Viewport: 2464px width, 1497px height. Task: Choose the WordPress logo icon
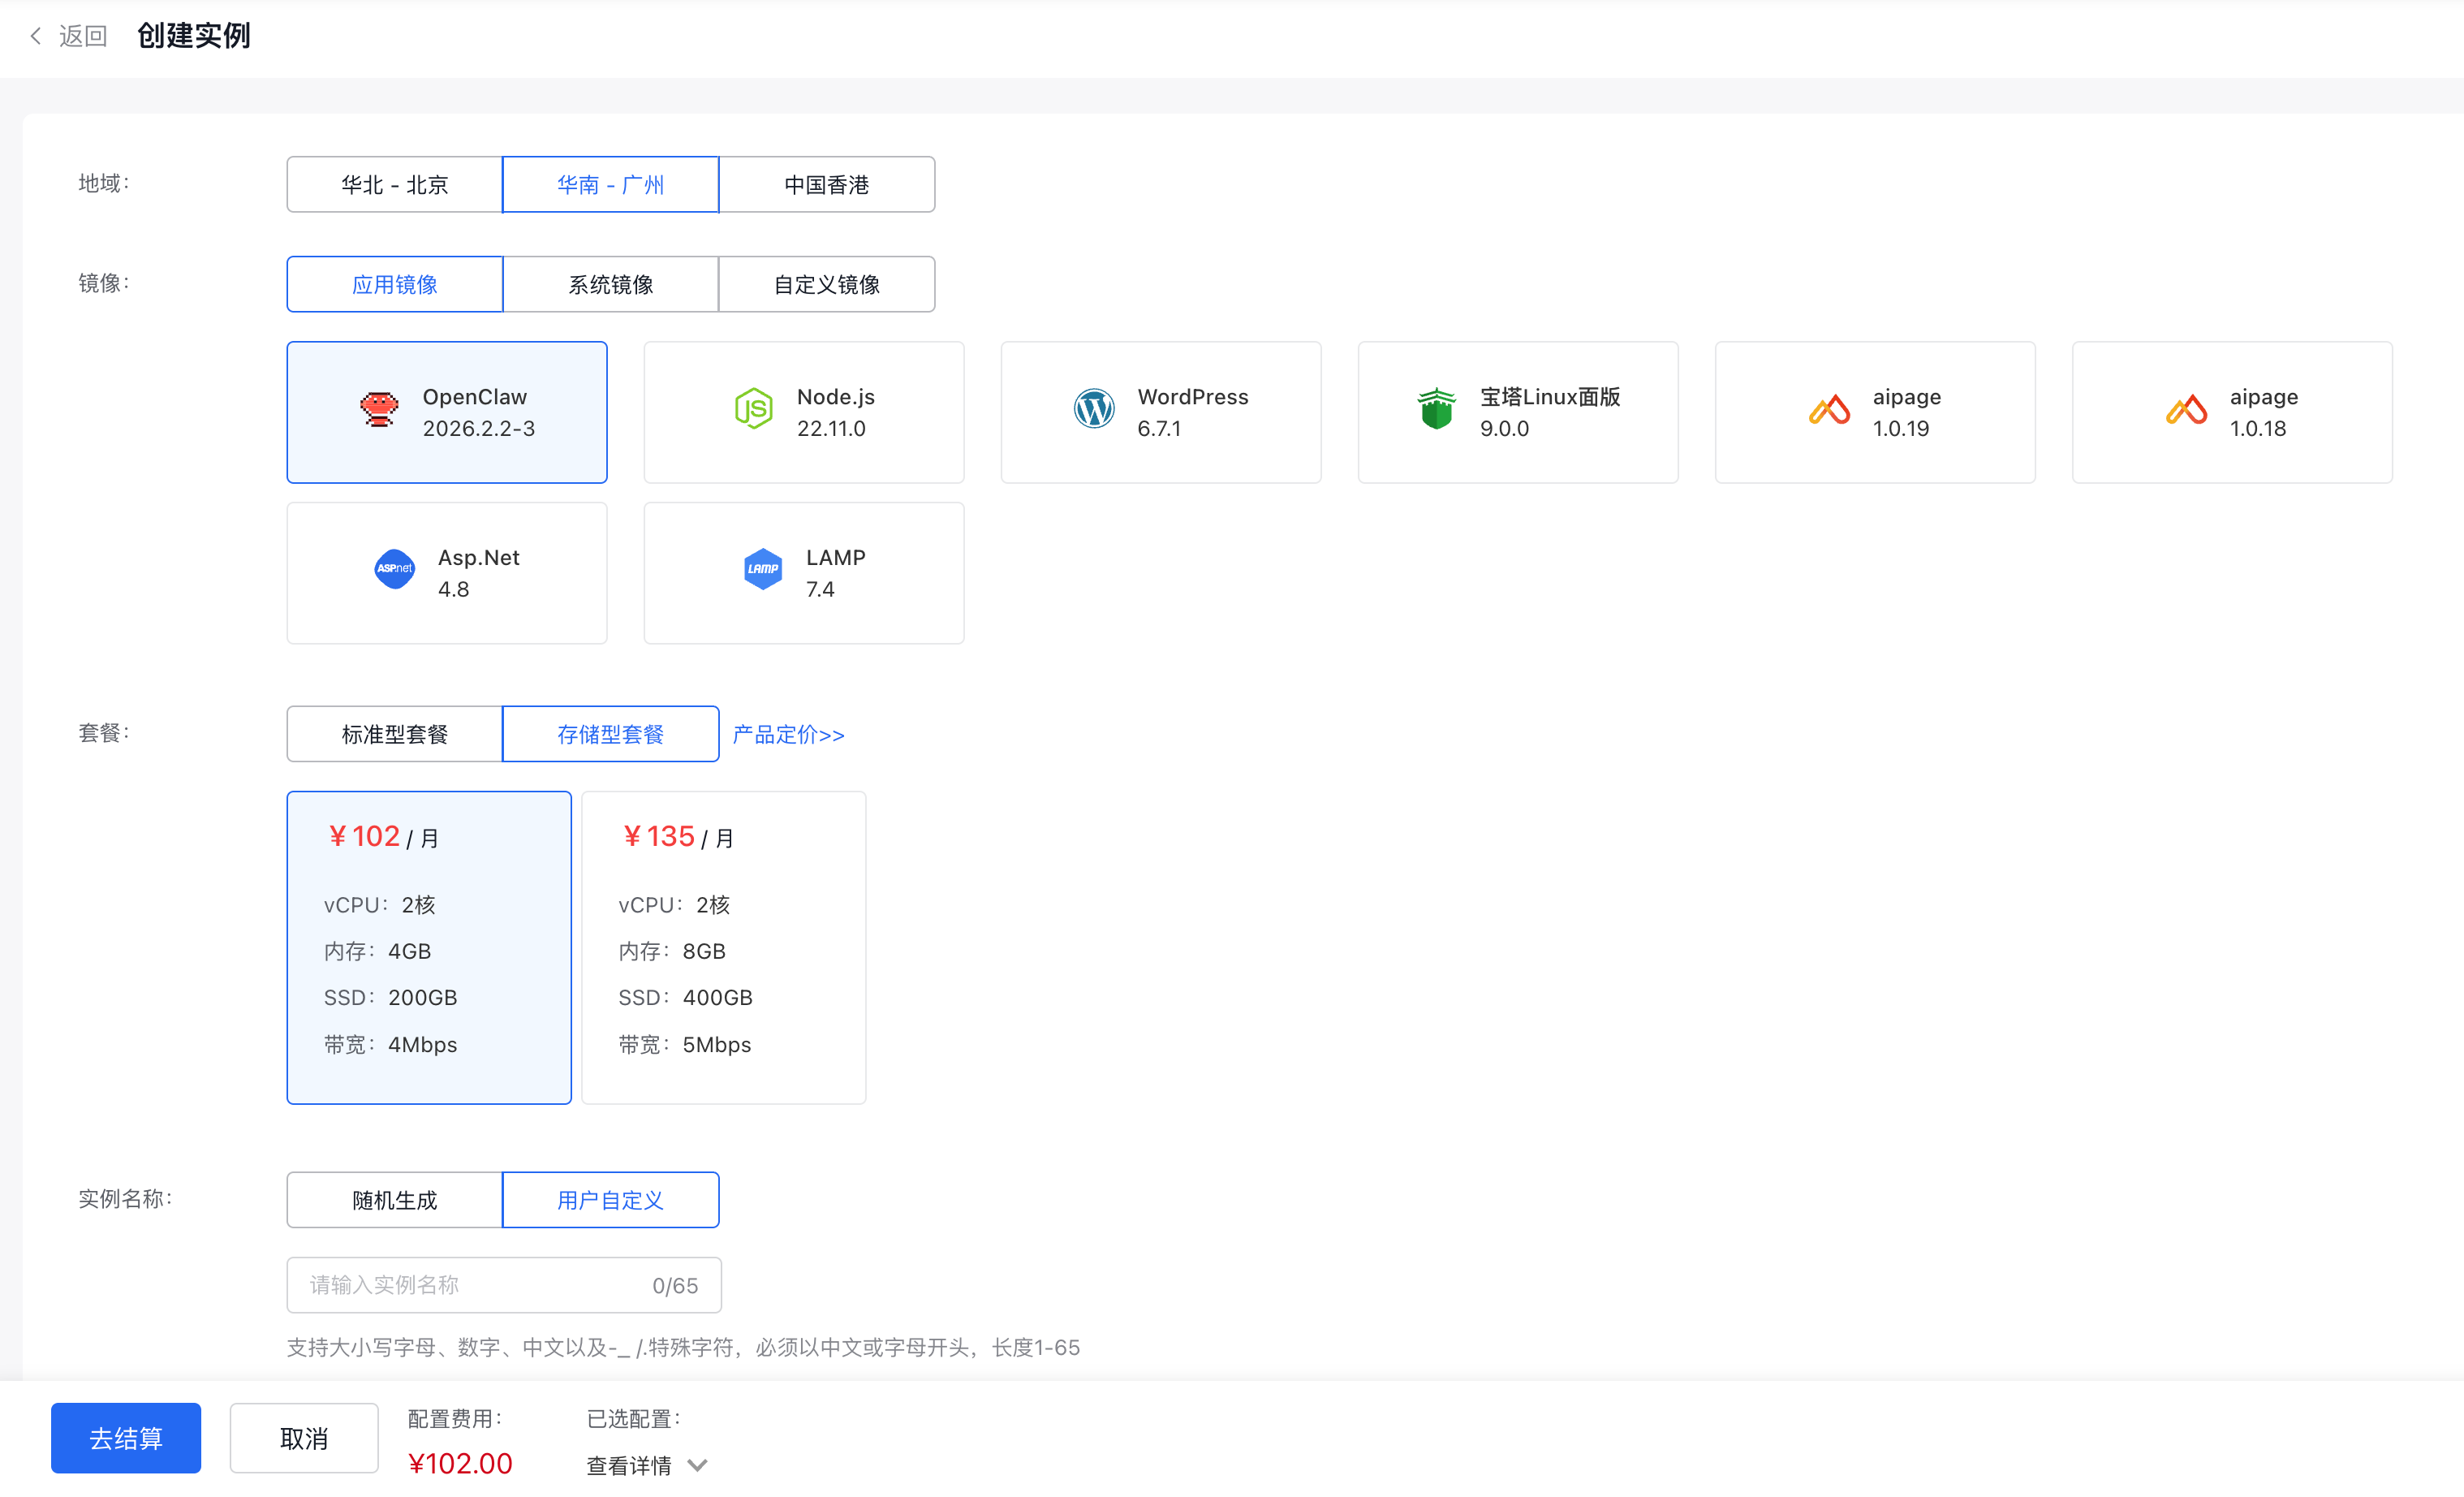click(x=1093, y=410)
